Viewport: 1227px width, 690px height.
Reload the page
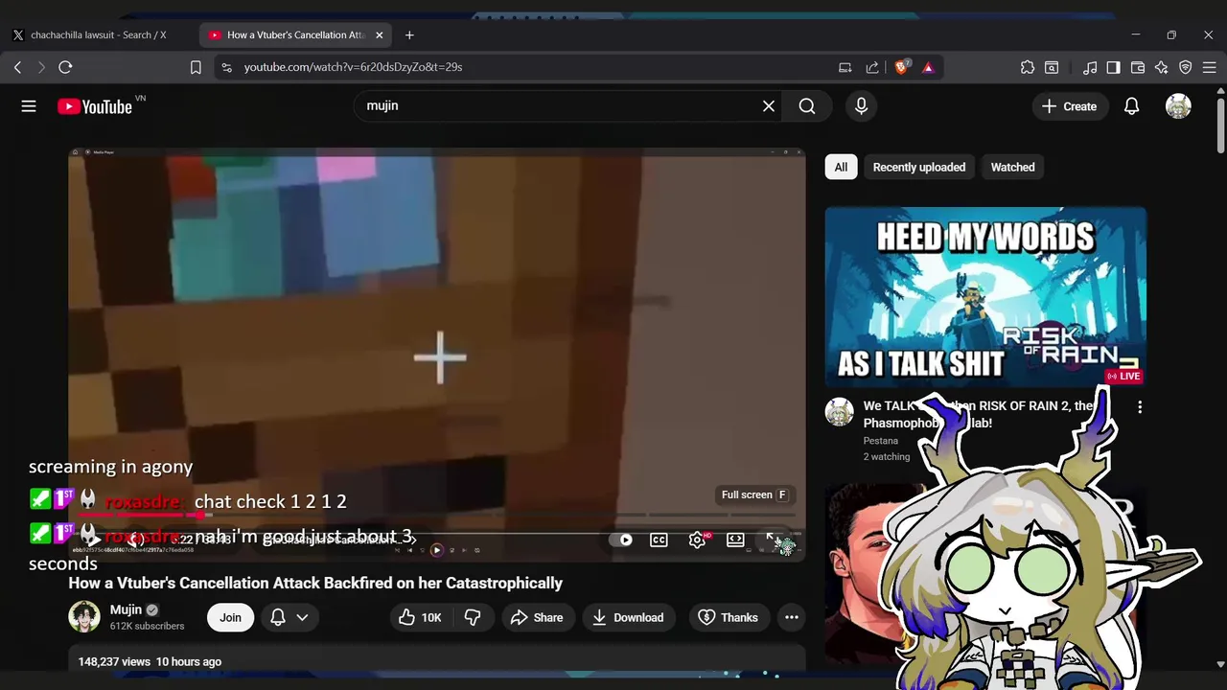pos(65,67)
